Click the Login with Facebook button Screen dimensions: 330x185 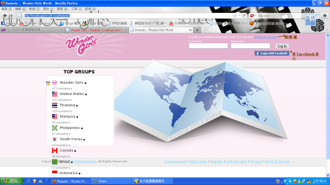click(272, 53)
